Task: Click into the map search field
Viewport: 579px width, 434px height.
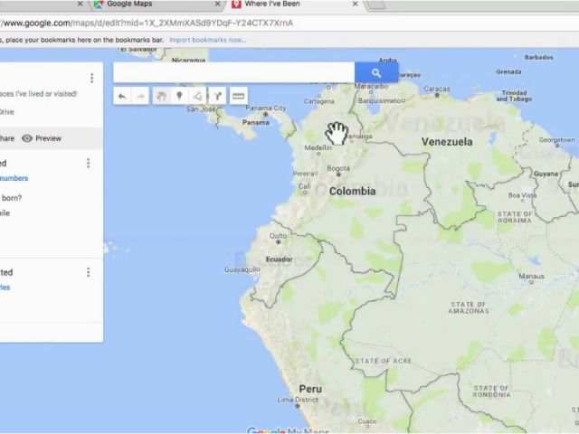Action: pos(233,72)
